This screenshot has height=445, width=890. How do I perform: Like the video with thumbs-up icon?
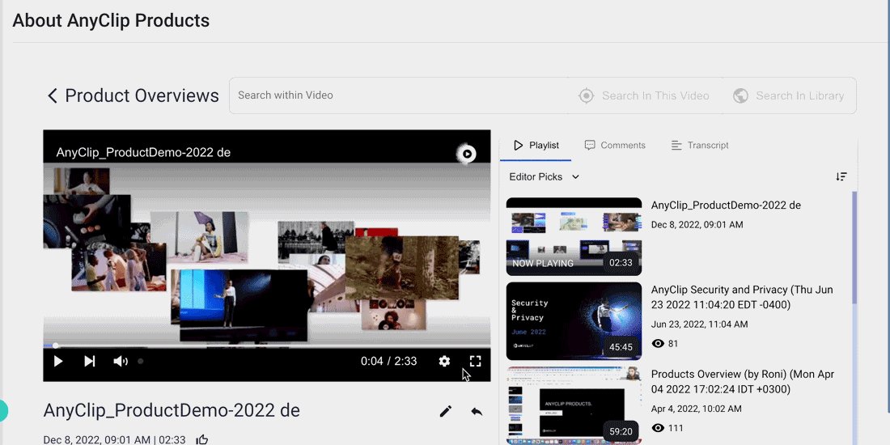pos(202,439)
